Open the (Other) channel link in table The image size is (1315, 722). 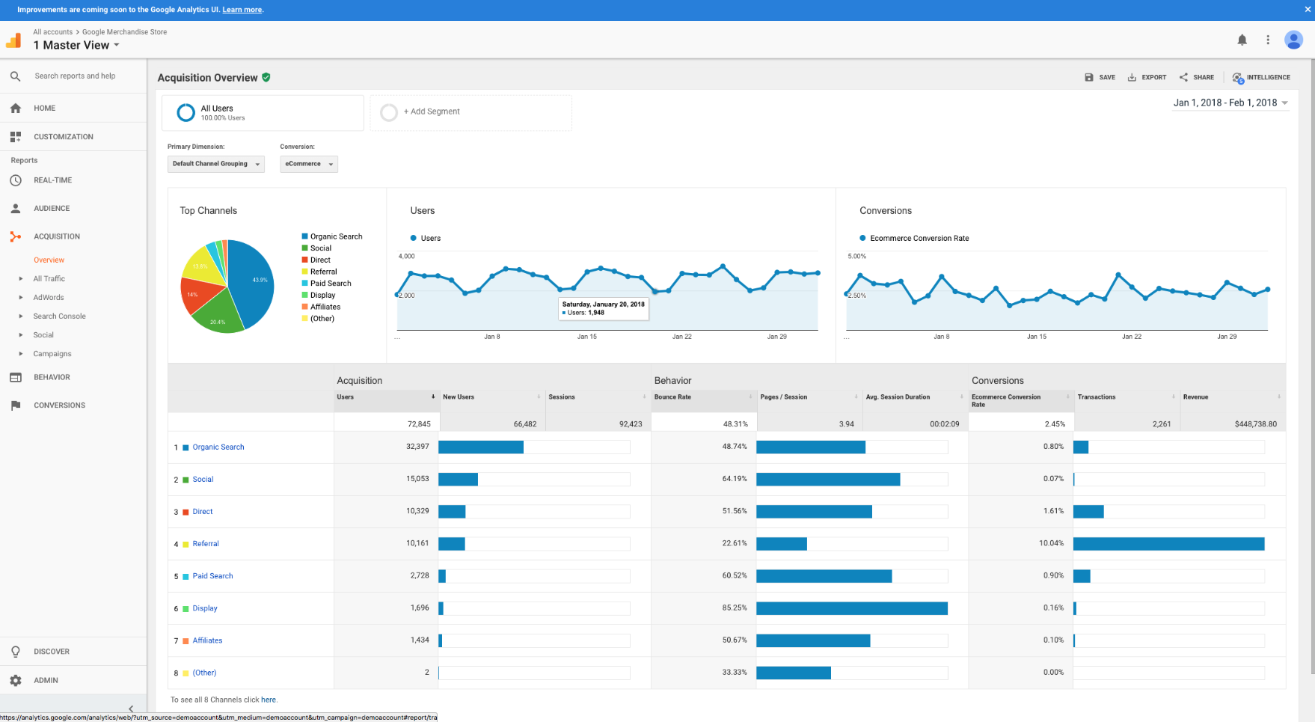click(x=204, y=673)
